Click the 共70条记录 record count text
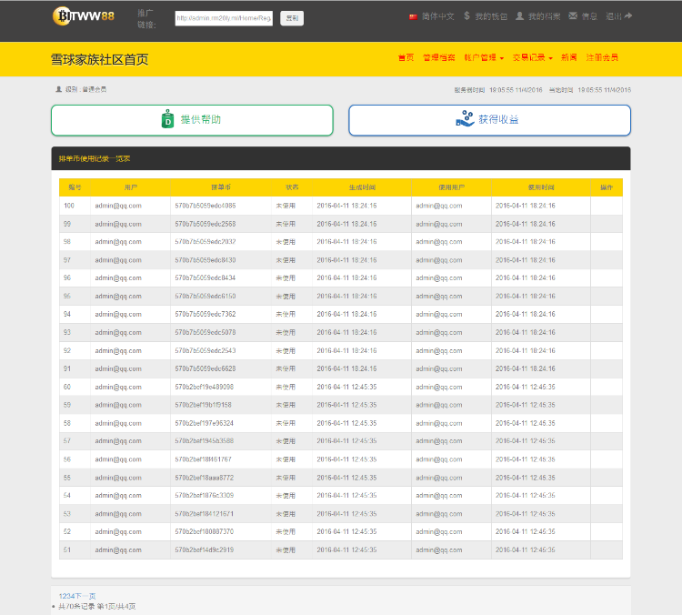Image resolution: width=682 pixels, height=615 pixels. click(x=76, y=606)
